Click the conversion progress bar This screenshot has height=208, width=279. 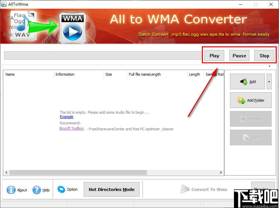100,55
